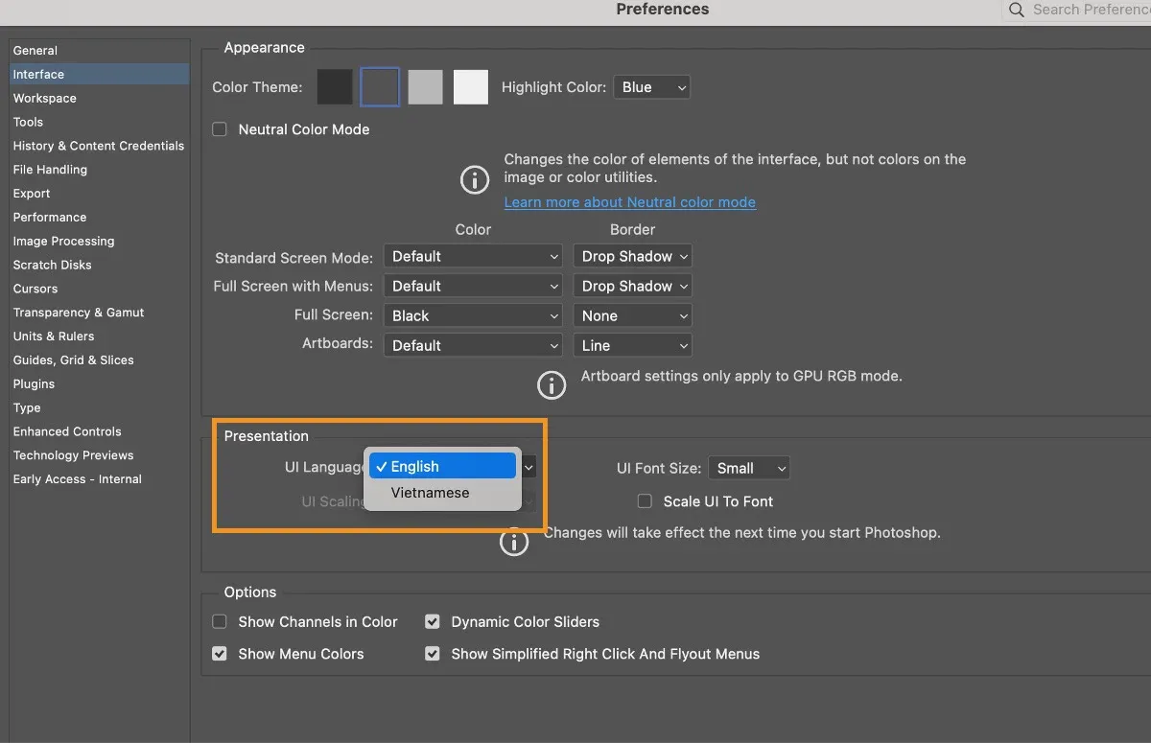The height and width of the screenshot is (743, 1151).
Task: Open the Full Screen border dropdown showing None
Action: pyautogui.click(x=632, y=314)
